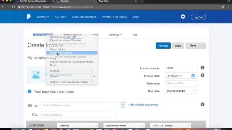Focus the Invoice date field
This screenshot has height=130, width=232.
click(181, 76)
